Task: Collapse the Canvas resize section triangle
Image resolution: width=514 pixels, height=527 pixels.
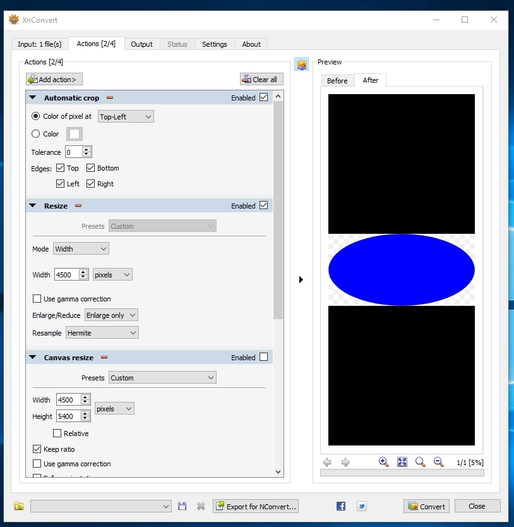Action: pos(33,357)
